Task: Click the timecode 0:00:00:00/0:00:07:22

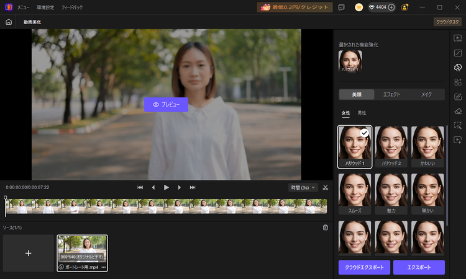Action: pos(27,187)
